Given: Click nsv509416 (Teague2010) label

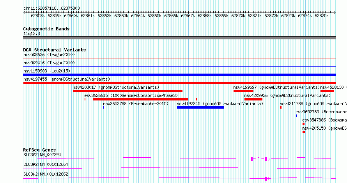Looking at the screenshot, I should click(x=49, y=63).
